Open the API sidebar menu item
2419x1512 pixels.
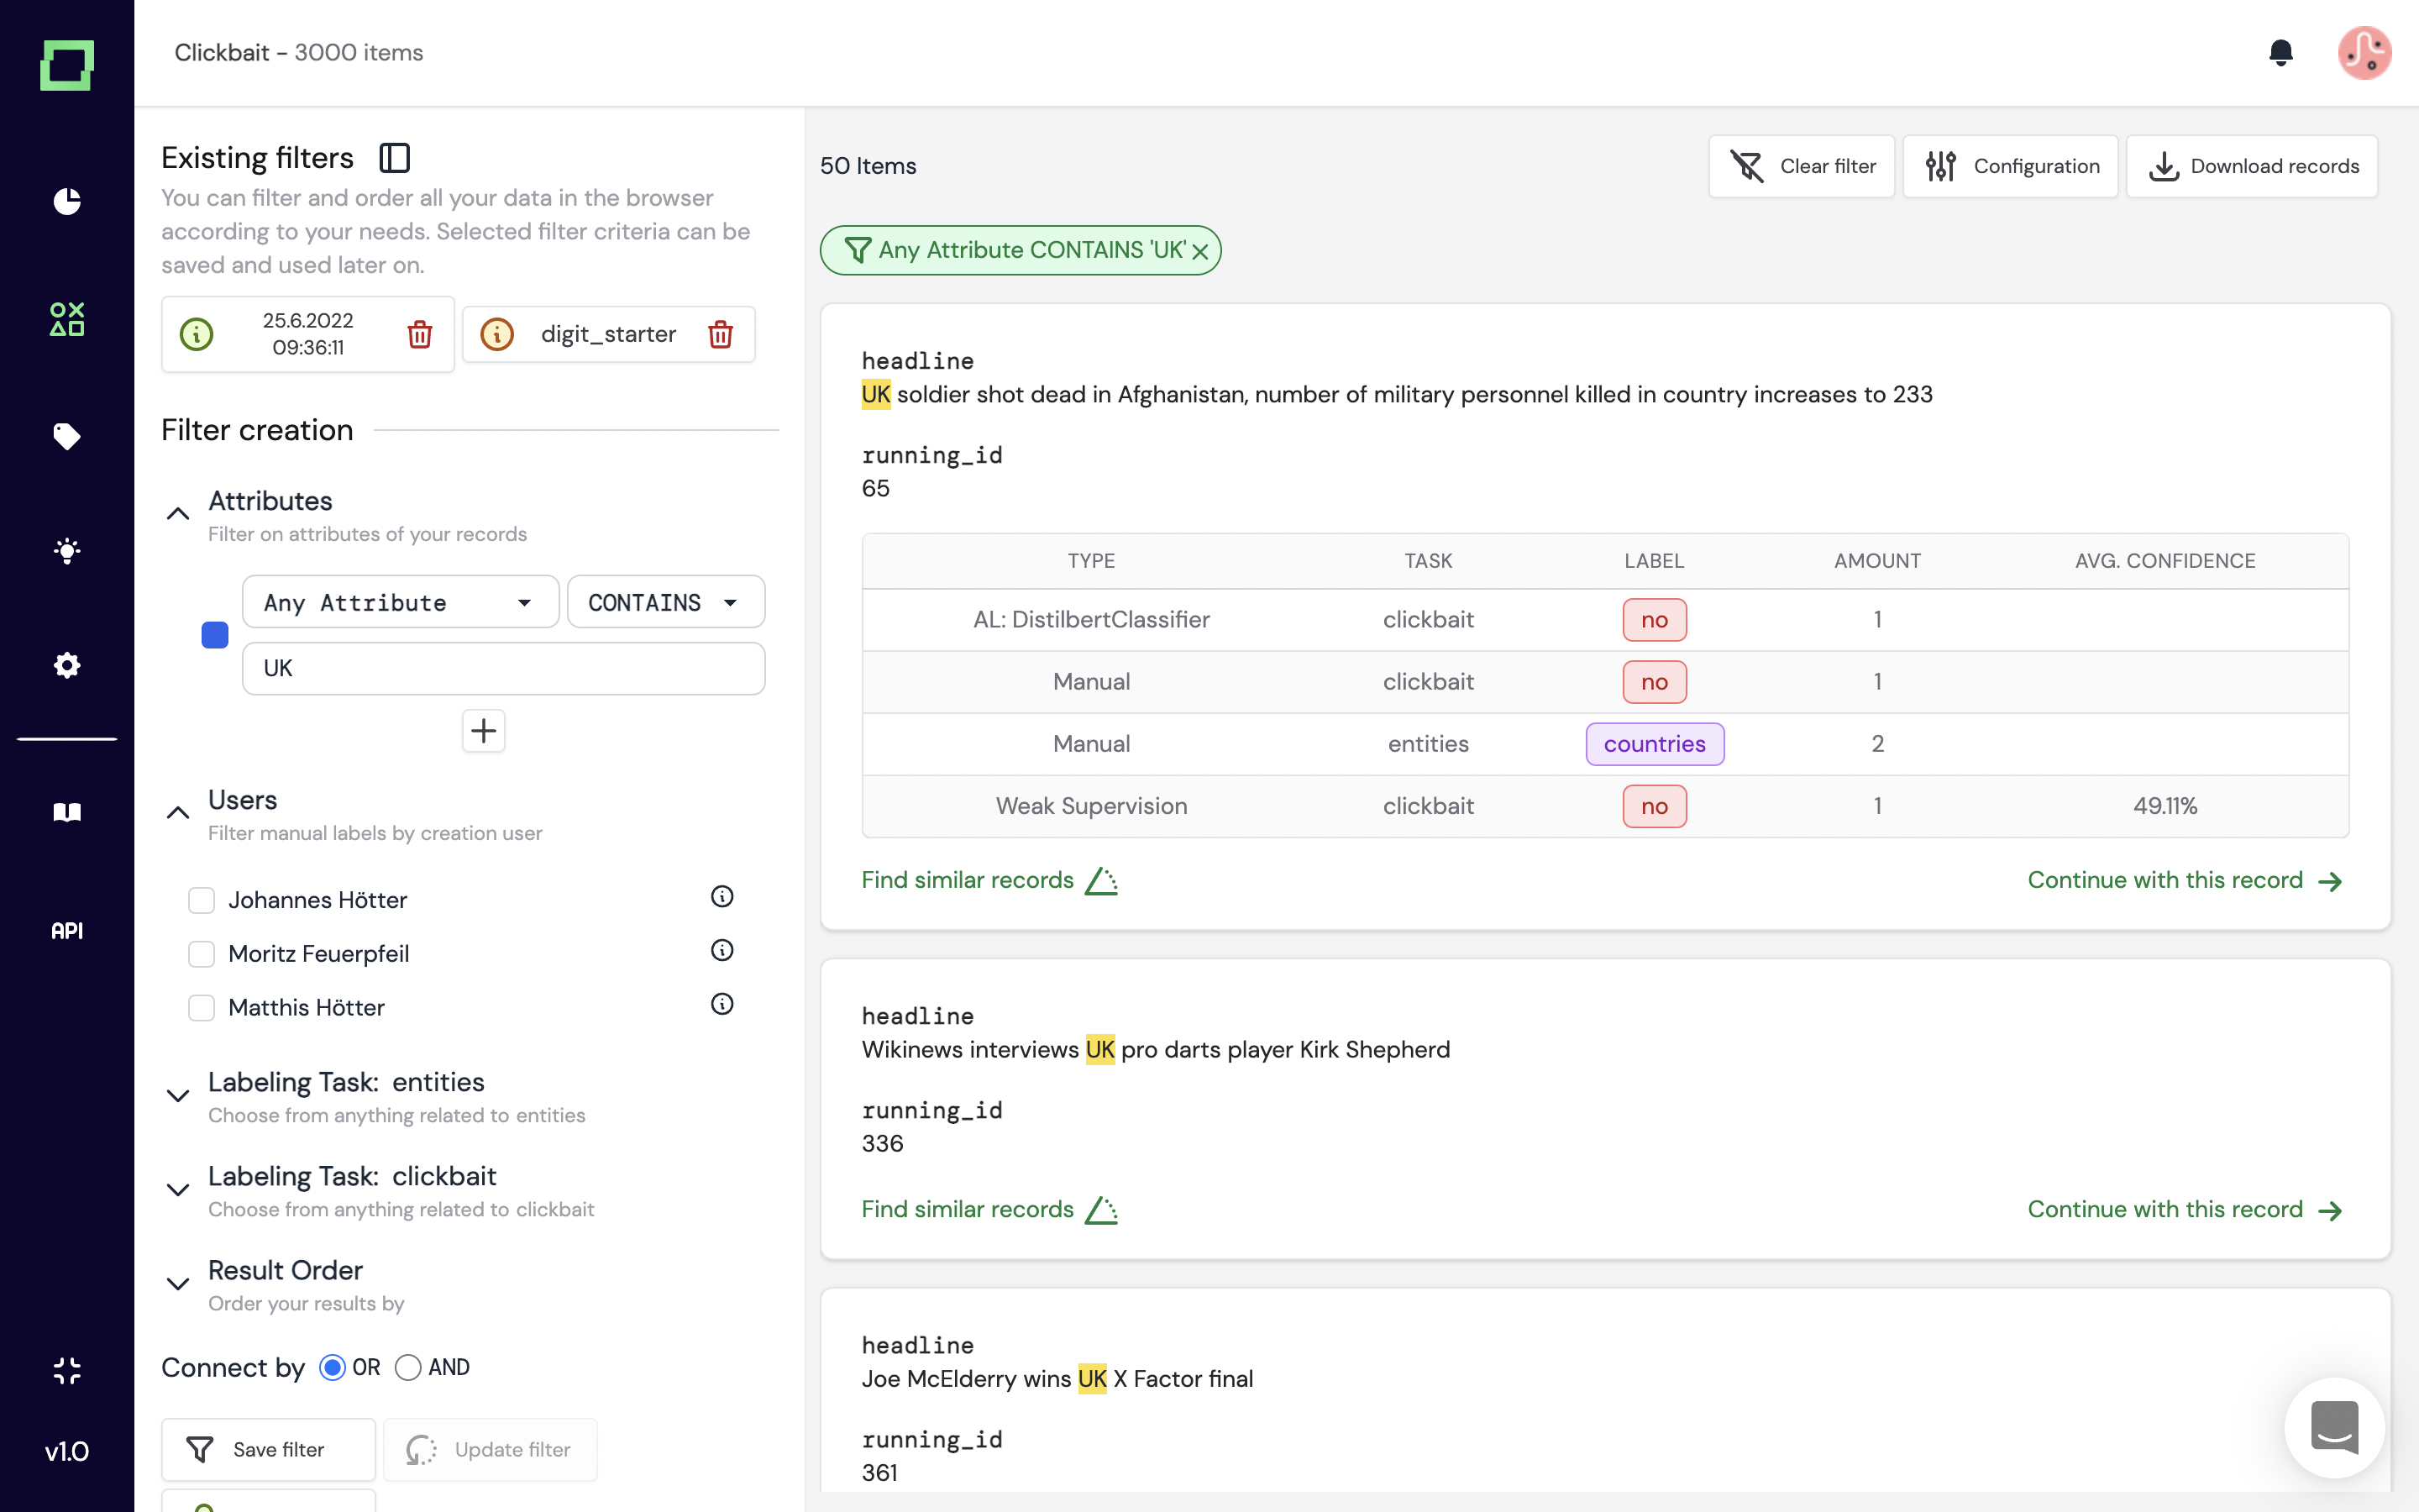[67, 930]
